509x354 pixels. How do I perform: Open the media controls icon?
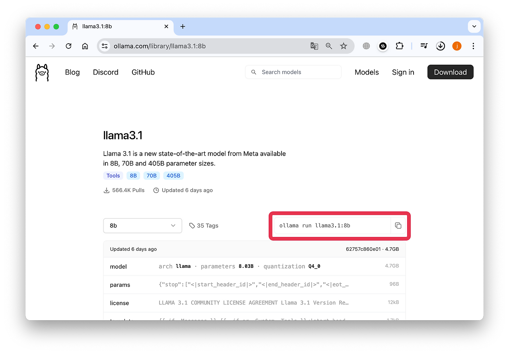tap(424, 46)
